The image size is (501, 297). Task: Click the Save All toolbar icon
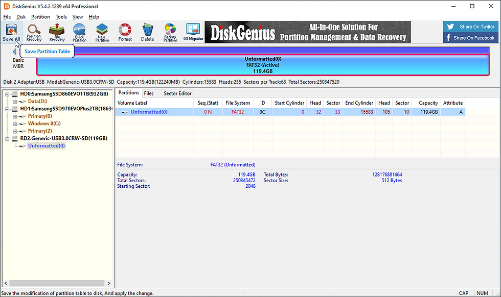11,32
